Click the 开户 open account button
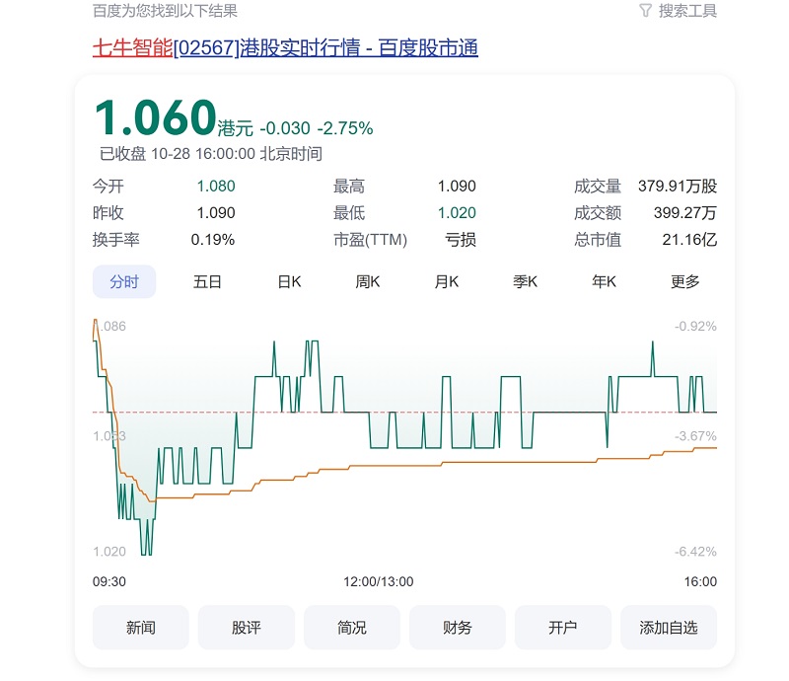Viewport: 789px width, 681px height. pyautogui.click(x=563, y=628)
